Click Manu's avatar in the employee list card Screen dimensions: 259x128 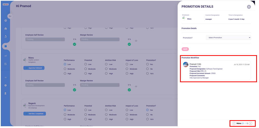click(25, 60)
